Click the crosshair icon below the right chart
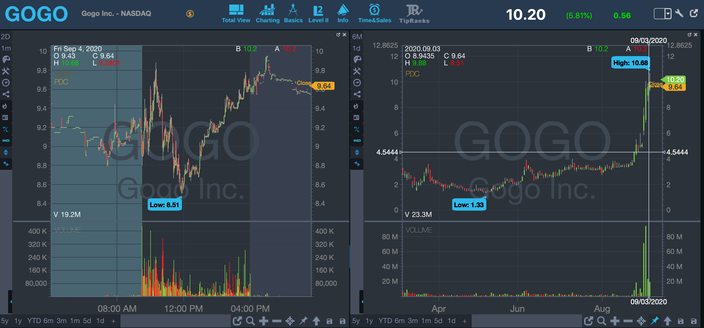Screen dimensions: 704x328 point(641,321)
